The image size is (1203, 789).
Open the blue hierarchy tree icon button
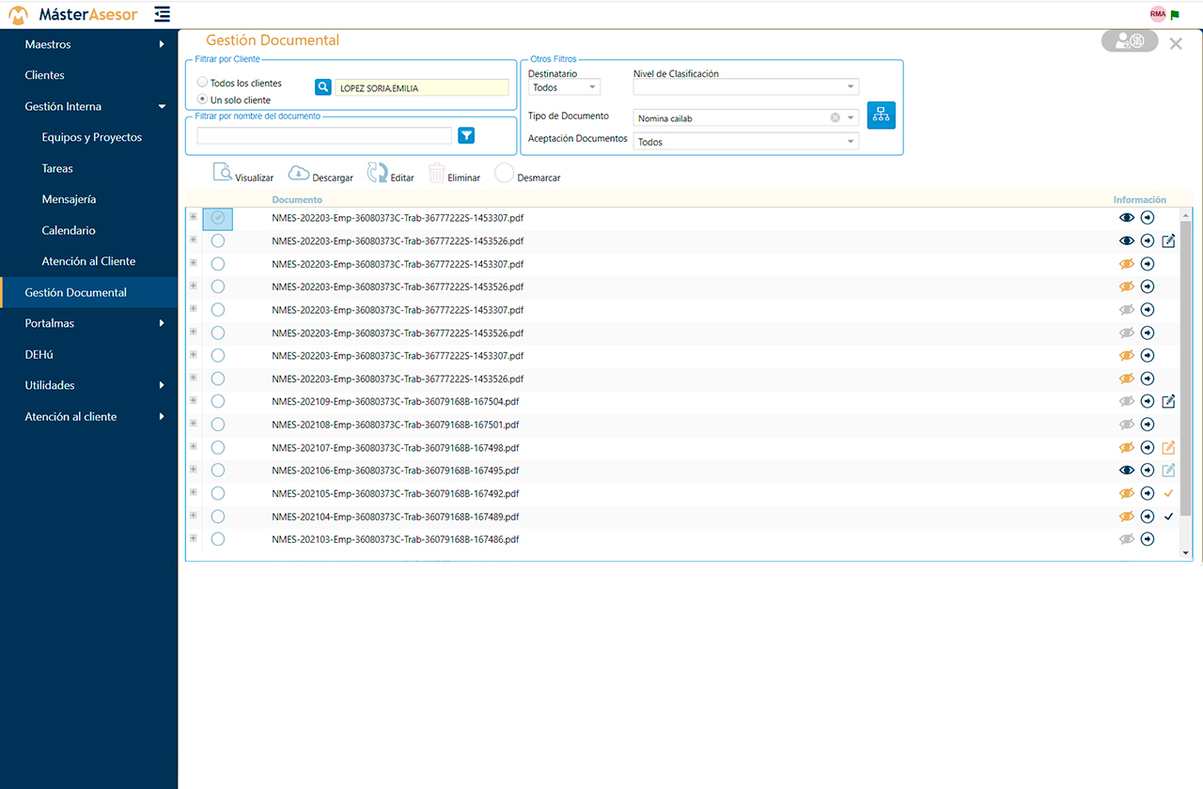881,115
